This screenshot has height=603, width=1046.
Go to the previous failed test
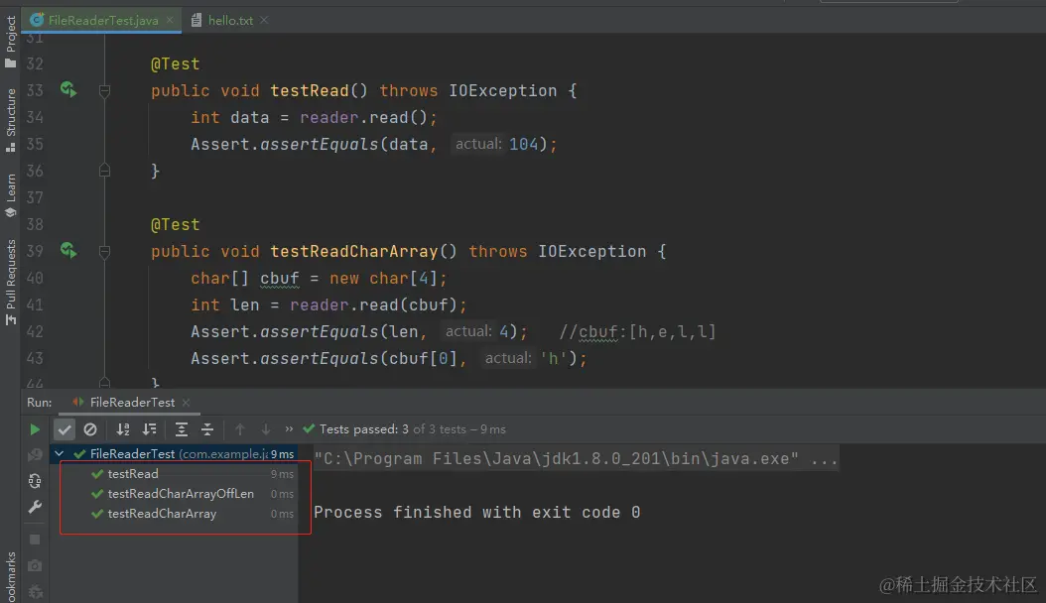point(240,429)
